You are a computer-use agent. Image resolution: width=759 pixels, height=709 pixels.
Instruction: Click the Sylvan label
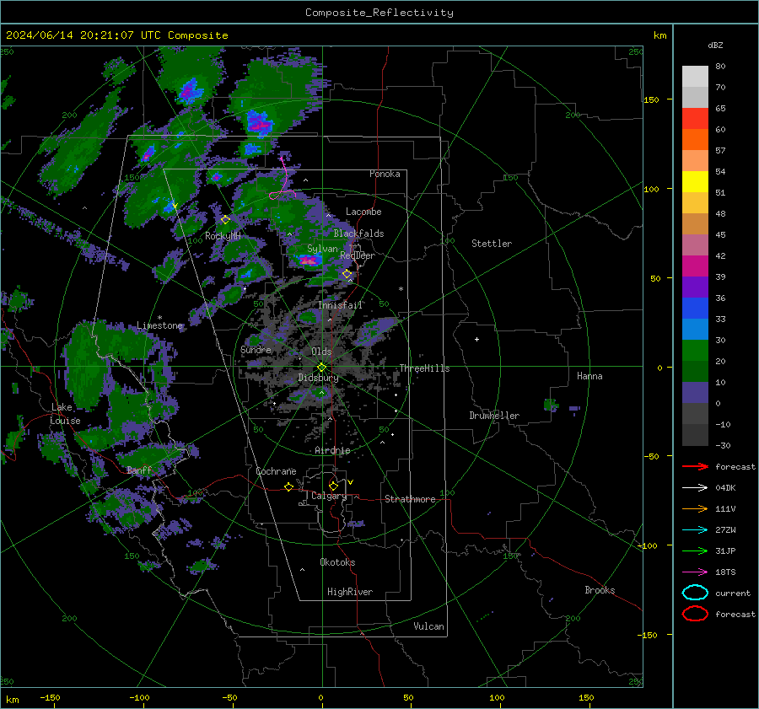pyautogui.click(x=322, y=249)
